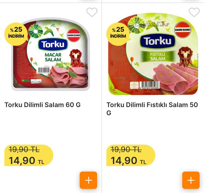204x193 pixels.
Task: Tap the 14,90 TL price of Macar Salam
Action: pos(27,160)
